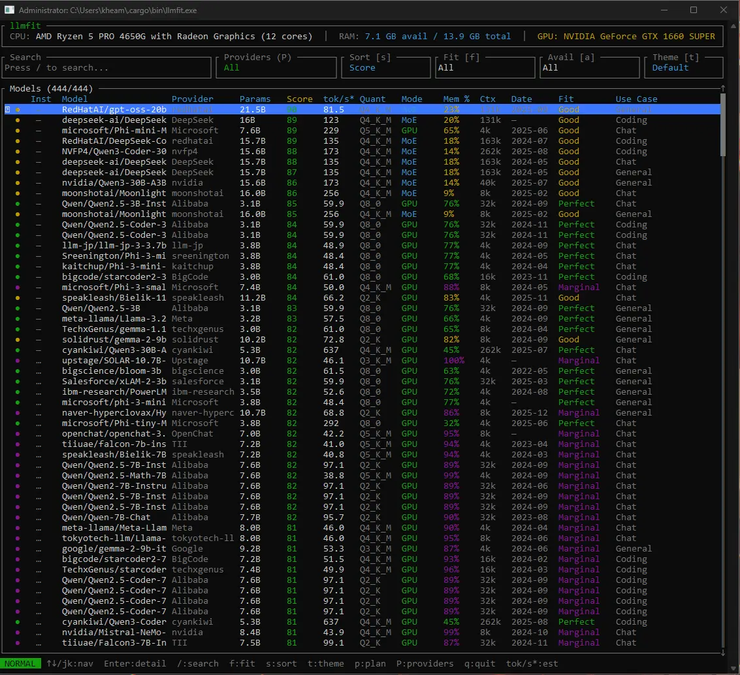Click the Score column header
The width and height of the screenshot is (740, 675).
pyautogui.click(x=300, y=99)
